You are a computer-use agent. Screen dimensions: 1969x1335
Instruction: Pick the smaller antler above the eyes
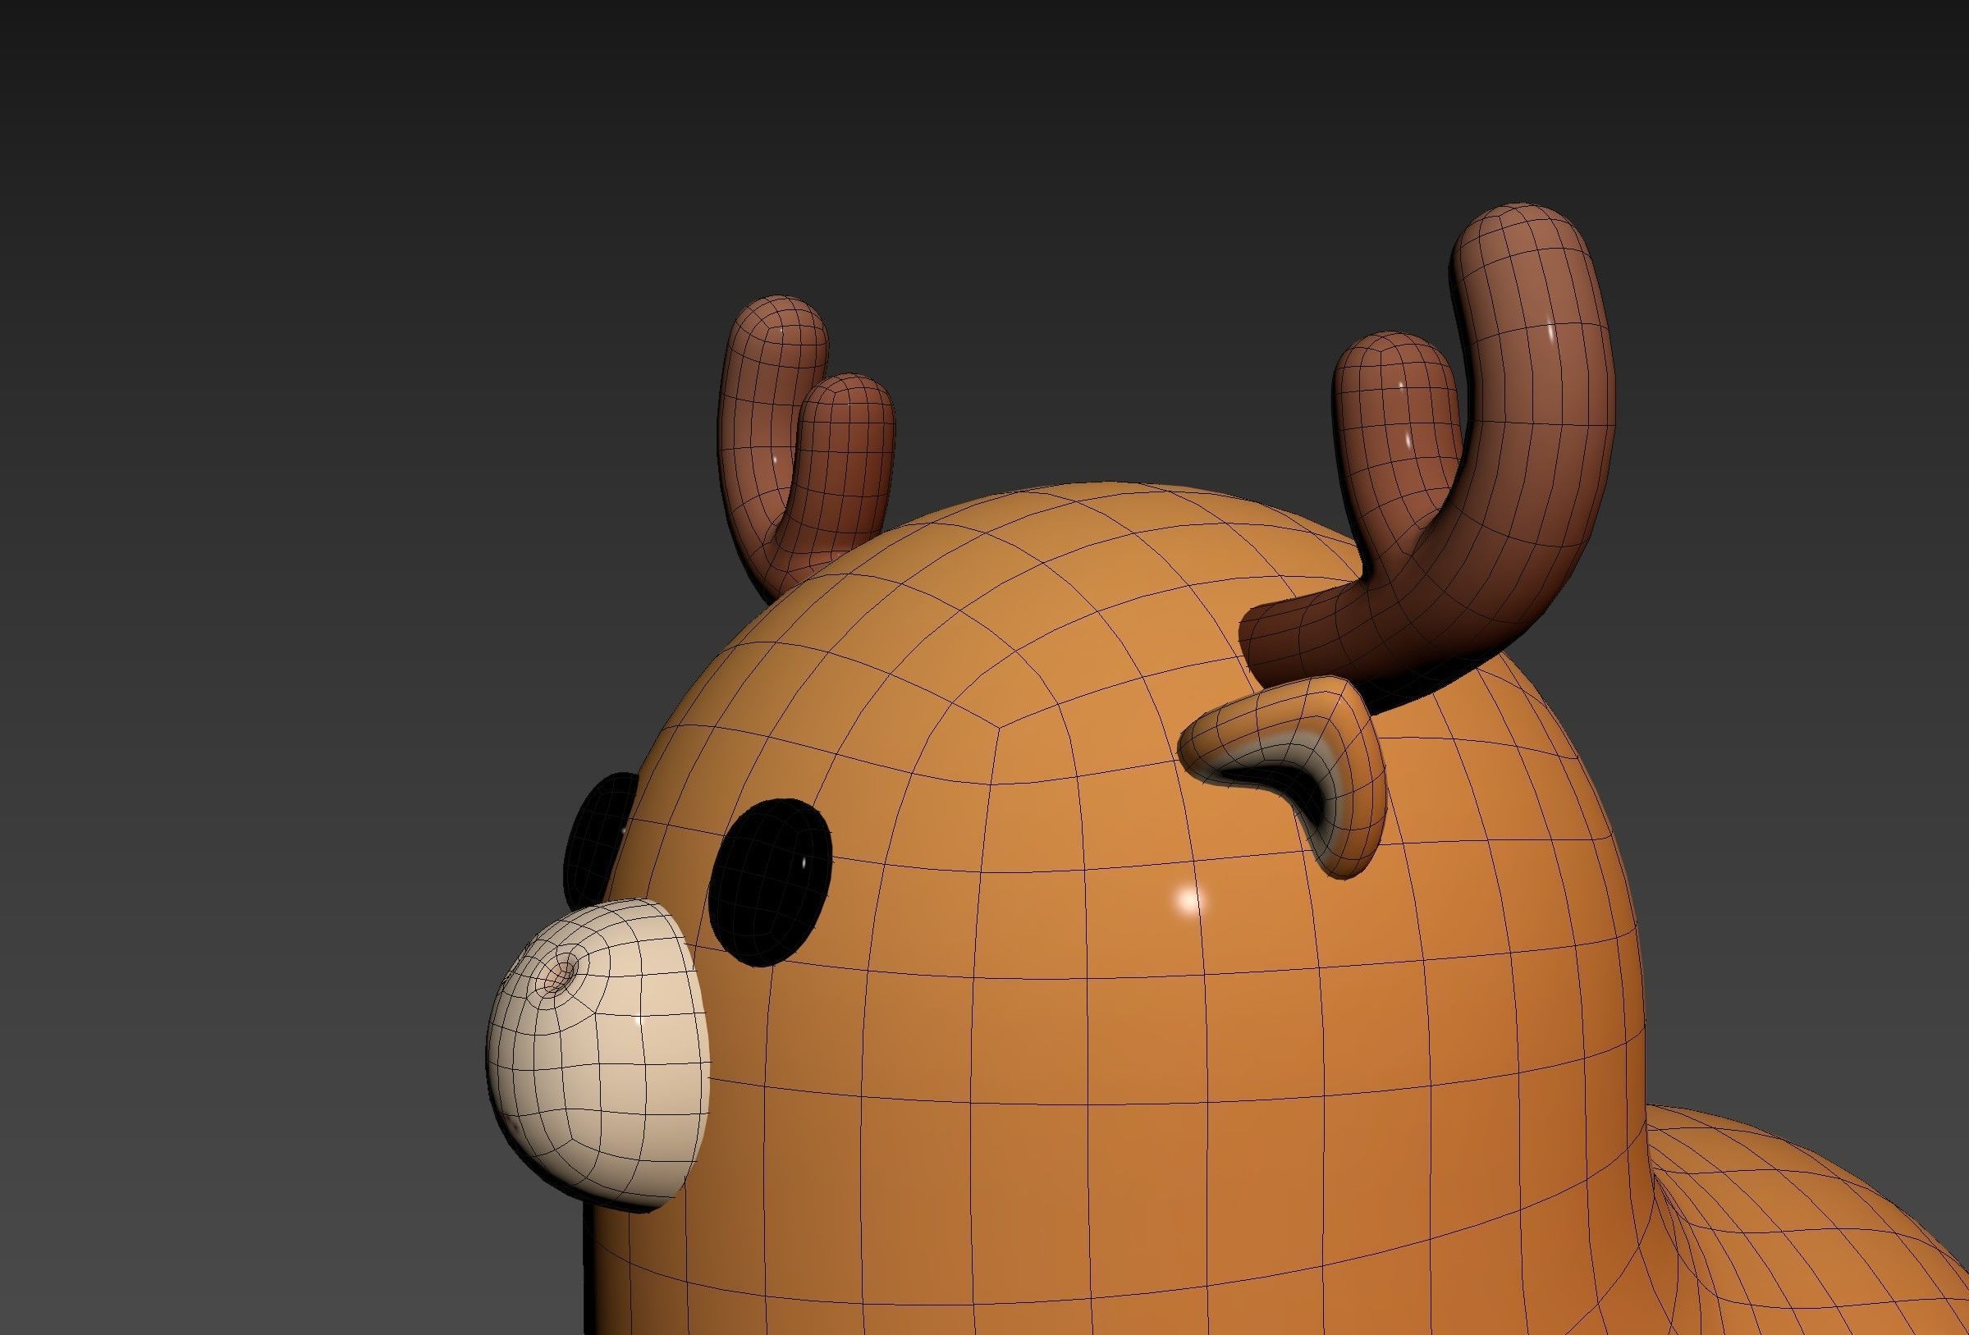click(x=805, y=449)
